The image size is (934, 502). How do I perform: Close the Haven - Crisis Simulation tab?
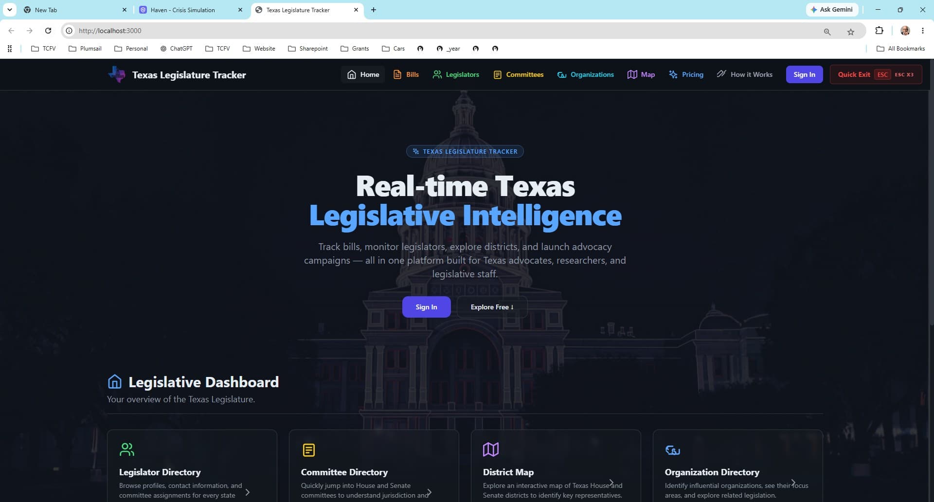click(240, 10)
